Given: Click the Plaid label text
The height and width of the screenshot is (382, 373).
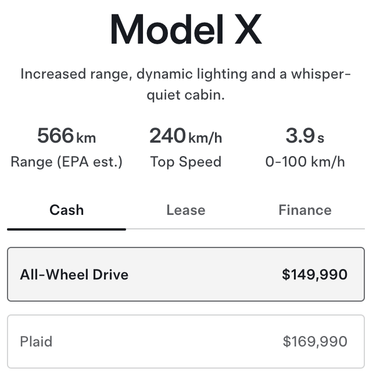Looking at the screenshot, I should tap(36, 342).
